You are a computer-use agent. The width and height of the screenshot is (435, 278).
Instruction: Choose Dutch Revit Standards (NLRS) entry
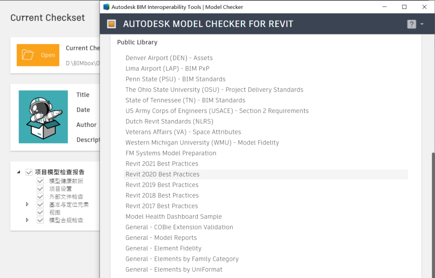tap(169, 121)
